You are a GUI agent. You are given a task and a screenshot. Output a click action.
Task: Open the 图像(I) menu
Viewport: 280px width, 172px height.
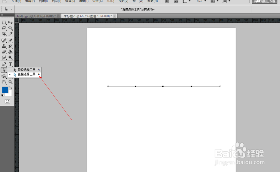pyautogui.click(x=43, y=1)
